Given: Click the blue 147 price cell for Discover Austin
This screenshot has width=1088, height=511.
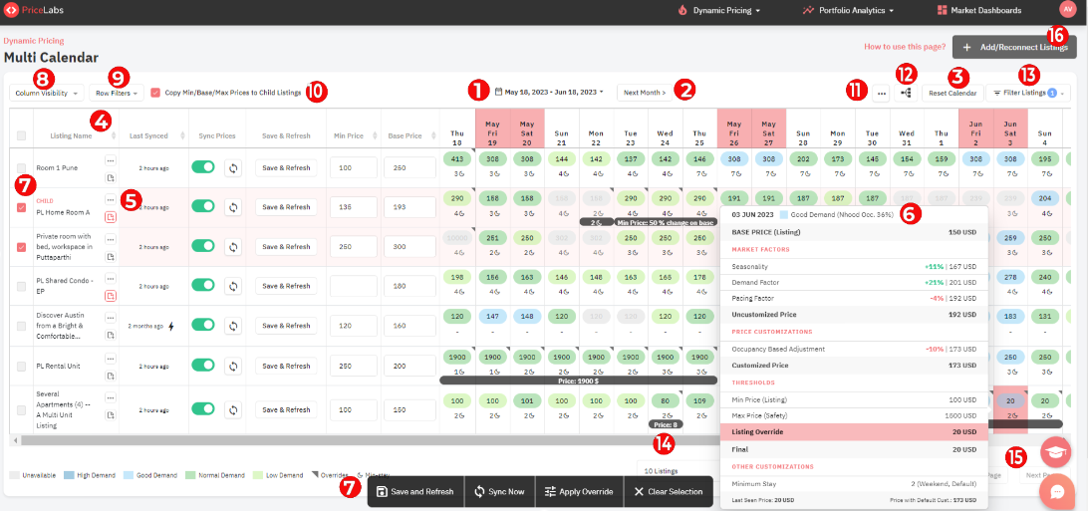Looking at the screenshot, I should [492, 318].
